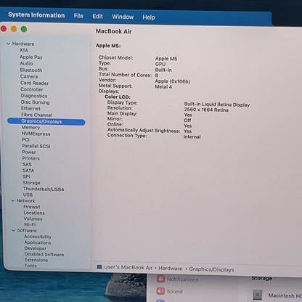
Task: Click the Macintosh HD drive icon
Action: coord(258,295)
